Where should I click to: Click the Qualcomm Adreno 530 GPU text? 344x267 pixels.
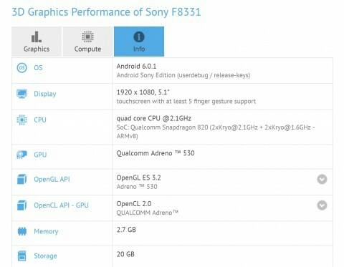tap(156, 153)
